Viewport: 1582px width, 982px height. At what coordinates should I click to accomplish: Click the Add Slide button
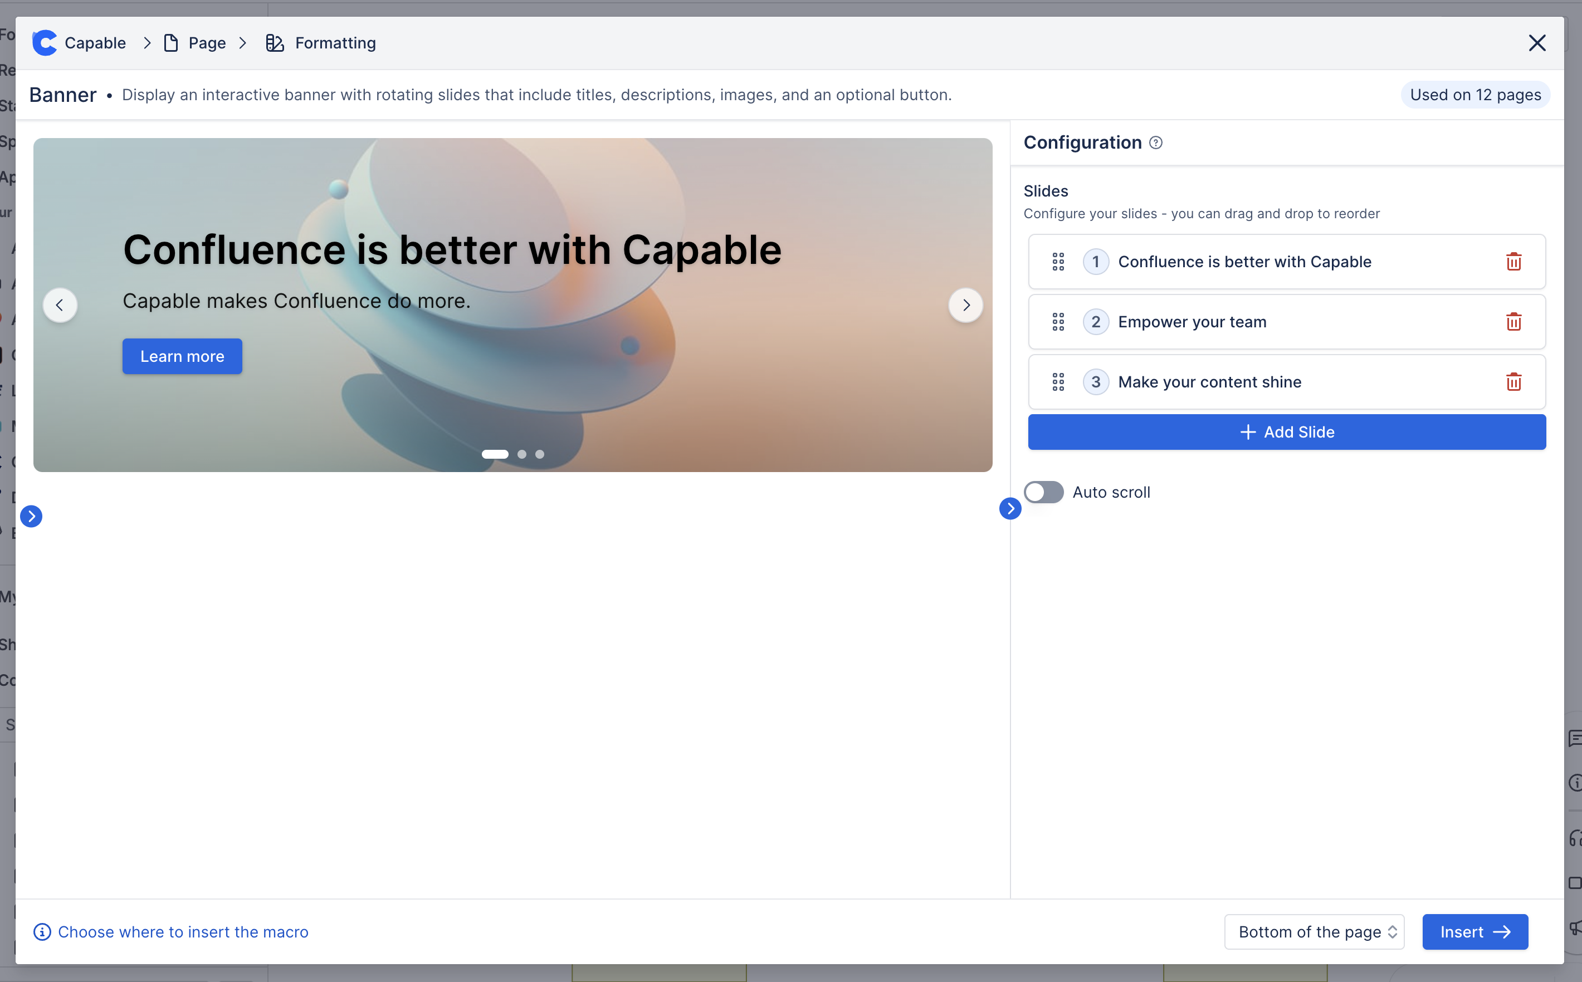(1286, 432)
